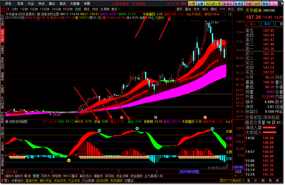Open 东方财富 in left sidebar
The image size is (285, 185).
pyautogui.click(x=2, y=102)
